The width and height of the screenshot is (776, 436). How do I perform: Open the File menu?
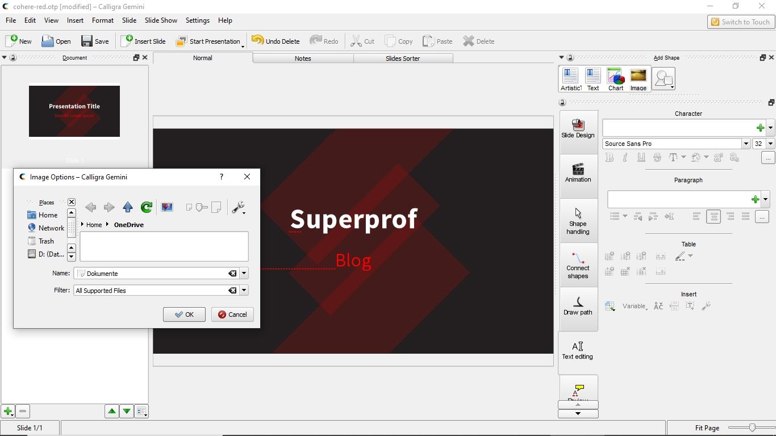pyautogui.click(x=11, y=20)
